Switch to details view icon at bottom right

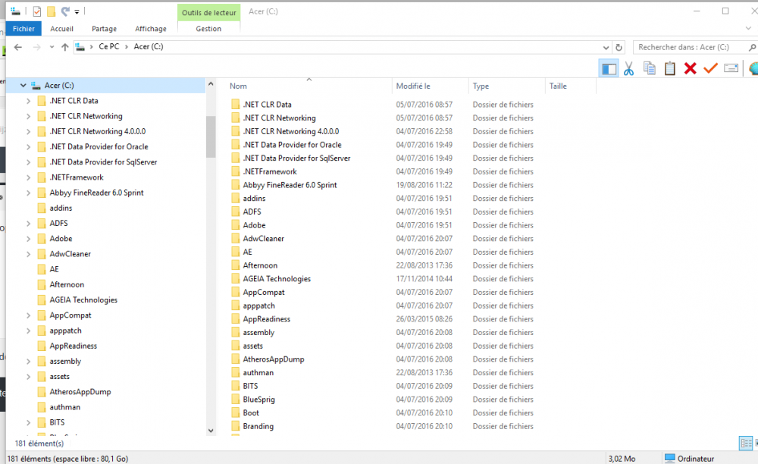(746, 443)
